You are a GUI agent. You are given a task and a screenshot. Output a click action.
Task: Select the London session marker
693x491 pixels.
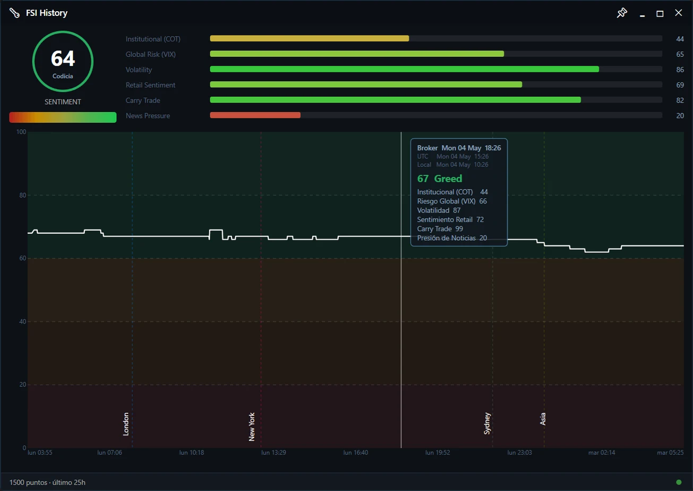[126, 424]
